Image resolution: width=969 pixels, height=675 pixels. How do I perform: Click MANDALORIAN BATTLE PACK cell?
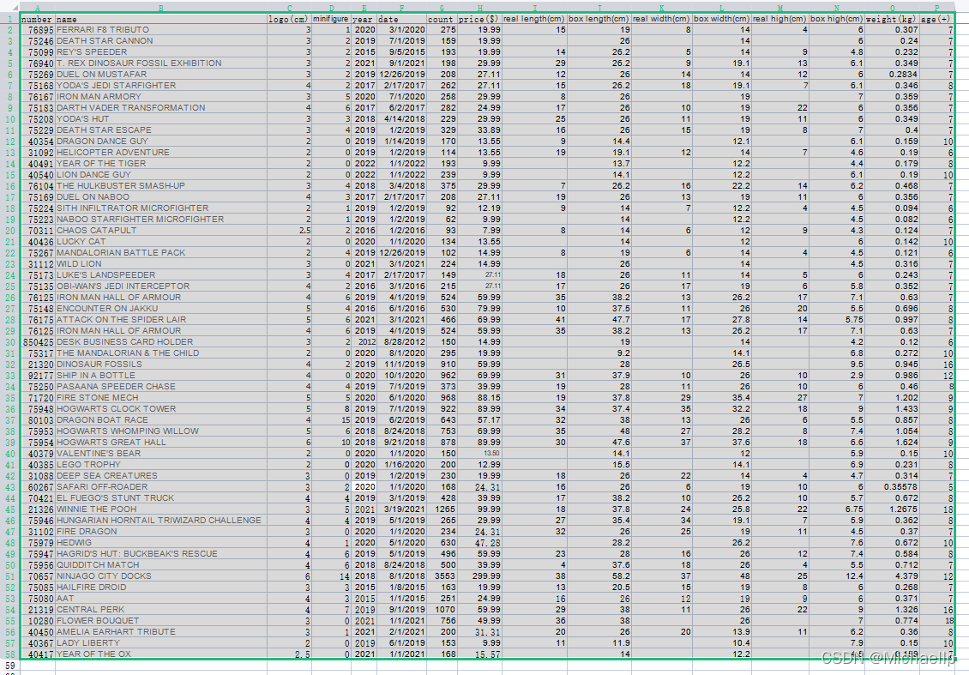point(160,252)
